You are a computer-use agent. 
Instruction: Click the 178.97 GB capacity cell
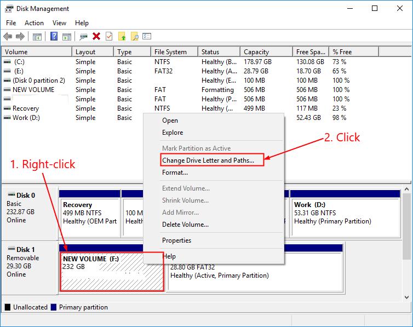click(257, 62)
